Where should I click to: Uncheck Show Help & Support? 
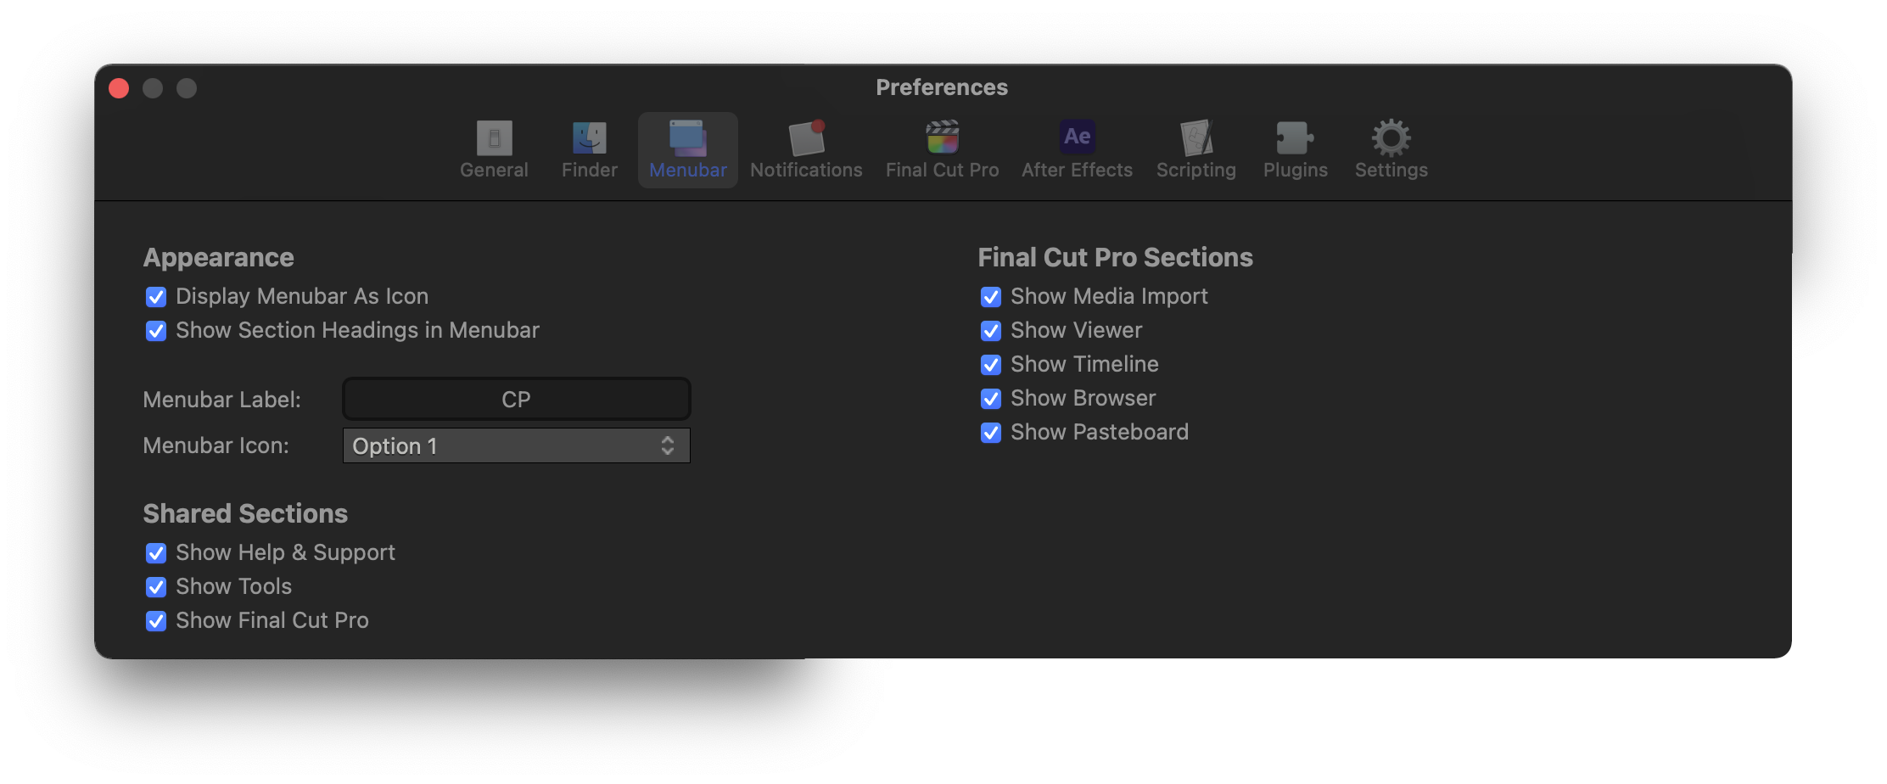pyautogui.click(x=156, y=553)
